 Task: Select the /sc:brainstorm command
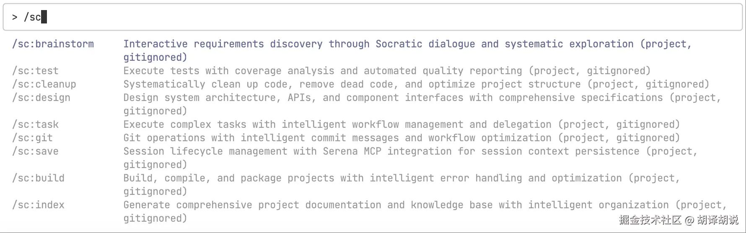(x=53, y=44)
